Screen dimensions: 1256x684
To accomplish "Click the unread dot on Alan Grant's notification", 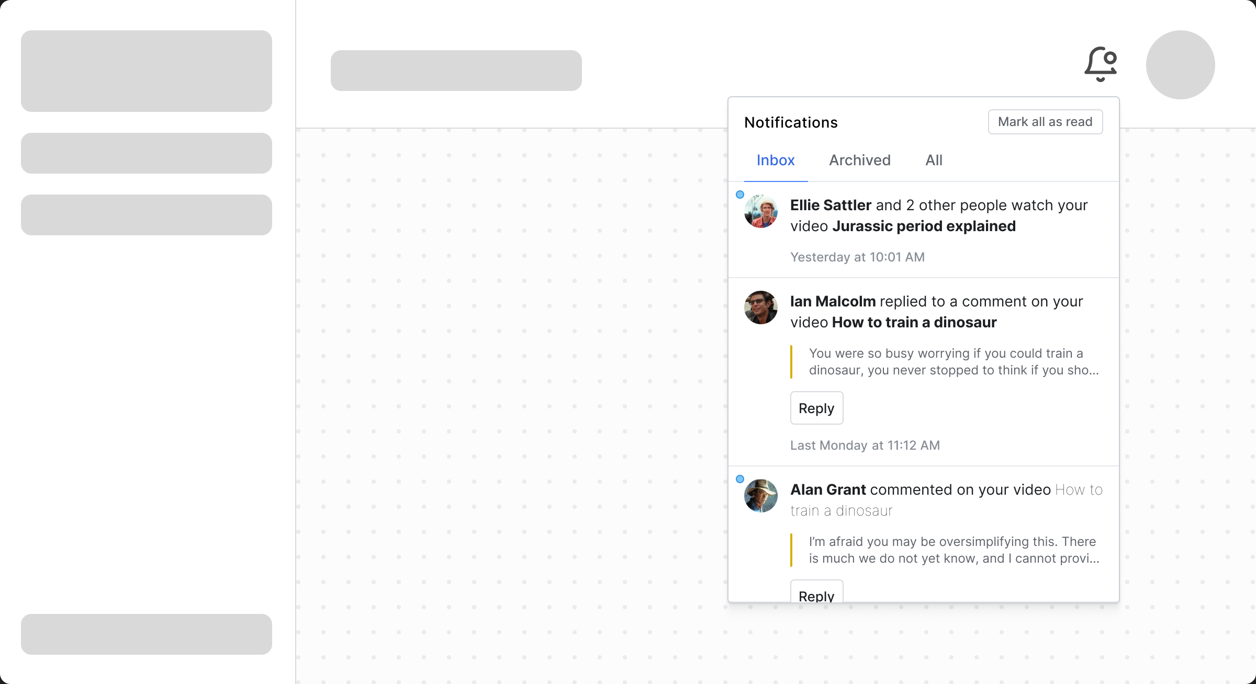I will point(739,478).
